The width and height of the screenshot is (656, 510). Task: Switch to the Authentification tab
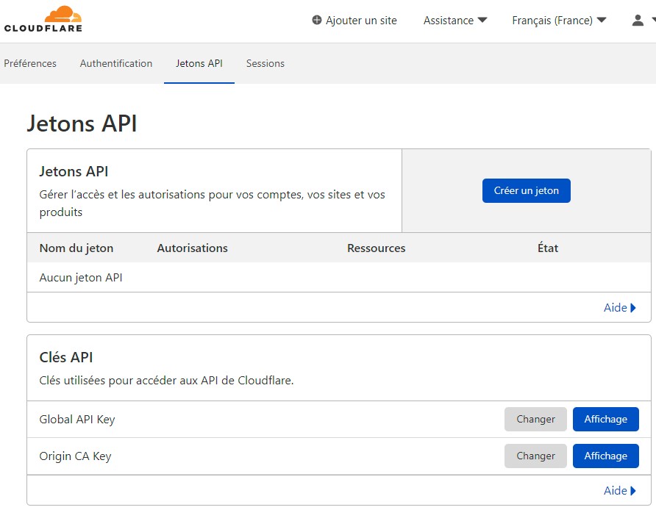[x=115, y=63]
